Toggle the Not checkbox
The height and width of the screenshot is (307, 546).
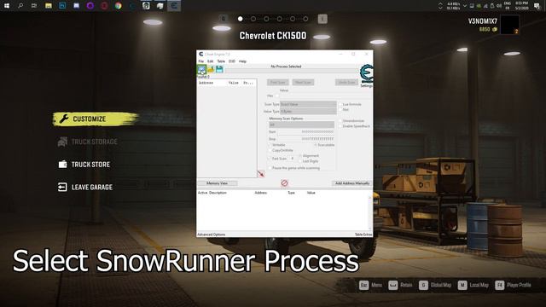(340, 110)
